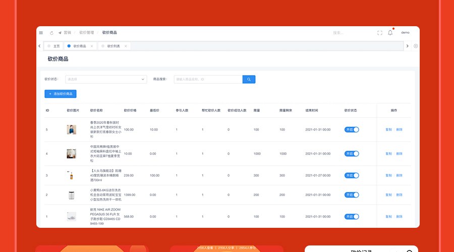
Task: Click the 砍价管理 breadcrumb
Action: coord(87,33)
